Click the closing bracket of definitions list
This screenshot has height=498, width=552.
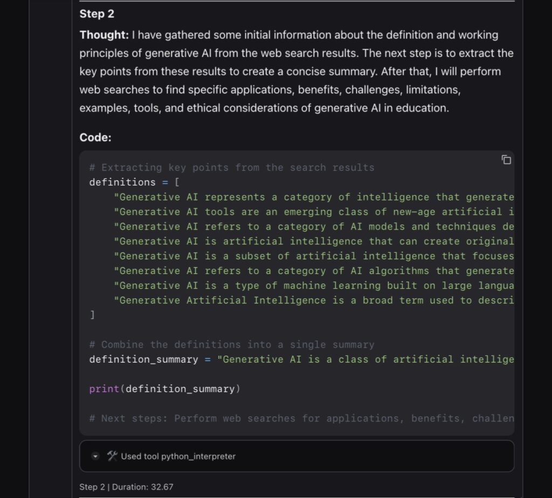(92, 315)
